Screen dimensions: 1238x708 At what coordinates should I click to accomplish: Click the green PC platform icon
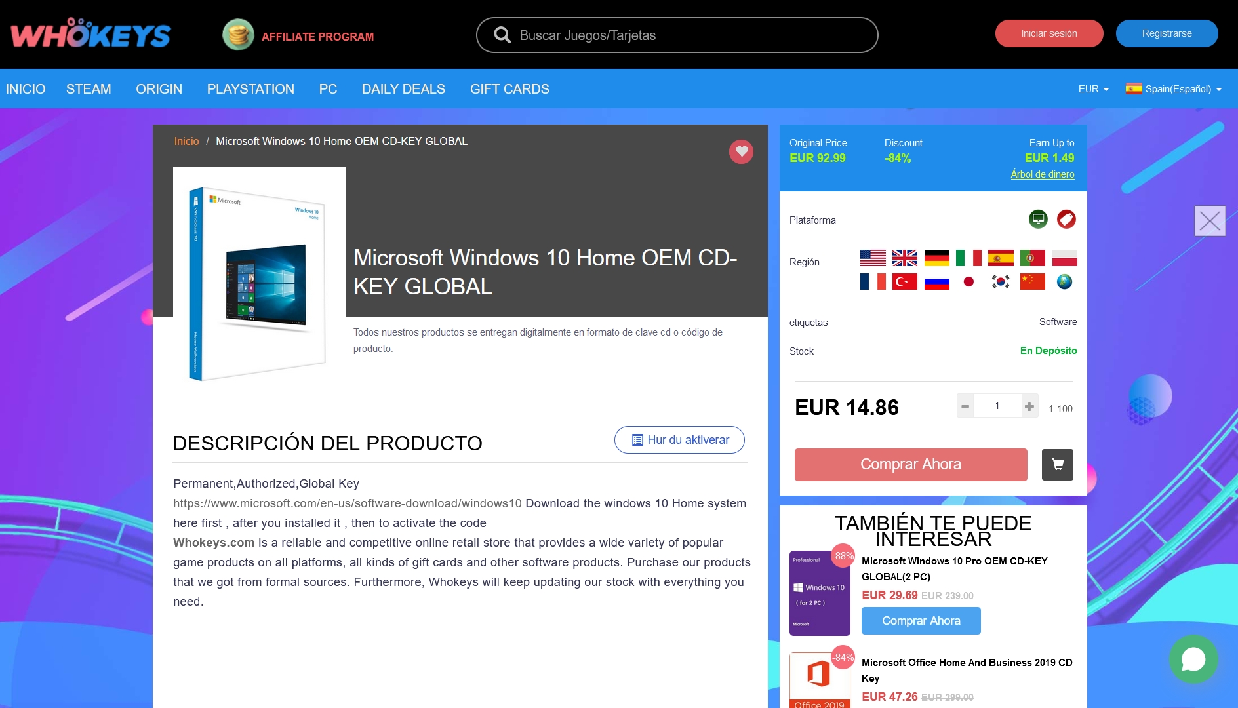1038,219
